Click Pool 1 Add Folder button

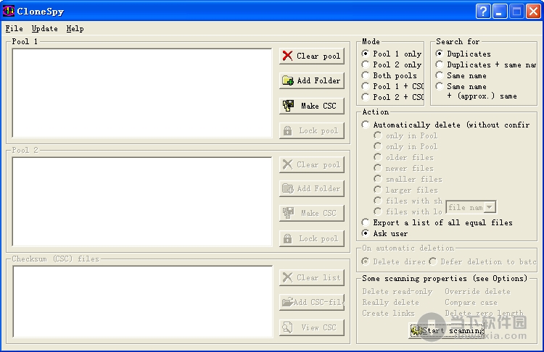[x=312, y=80]
